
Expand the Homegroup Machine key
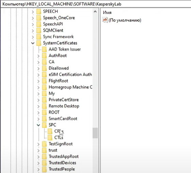tap(38, 88)
